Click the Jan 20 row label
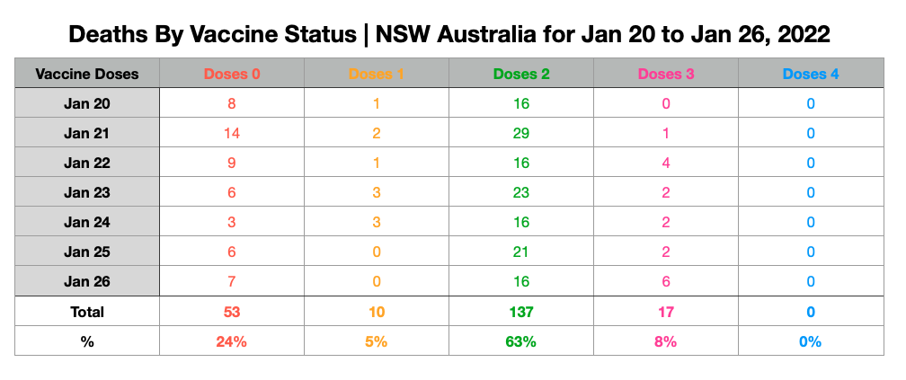This screenshot has width=906, height=380. point(87,103)
